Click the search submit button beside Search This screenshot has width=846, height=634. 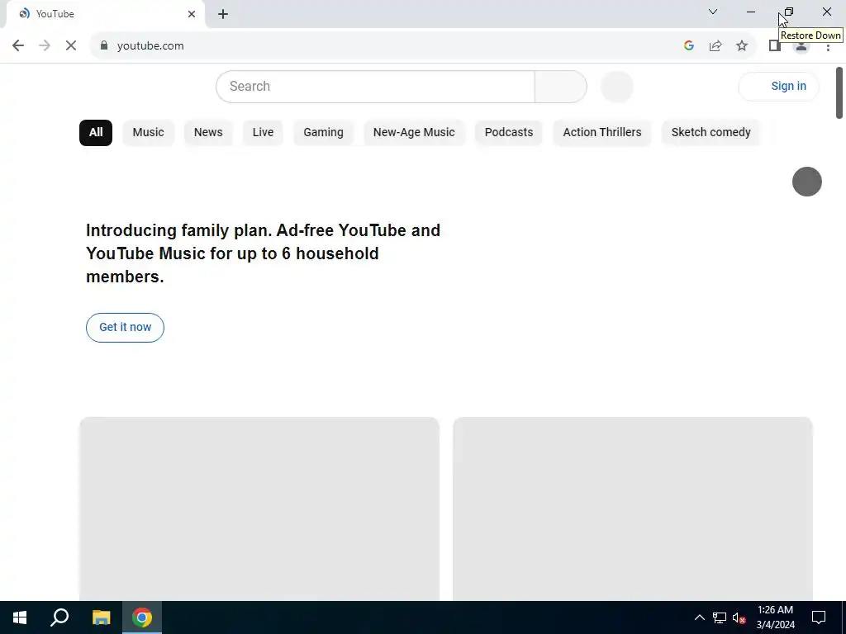pos(561,86)
